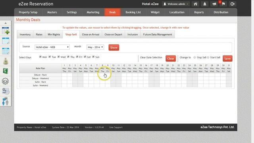
Task: Click the green dollar sidebar icon
Action: click(5, 71)
